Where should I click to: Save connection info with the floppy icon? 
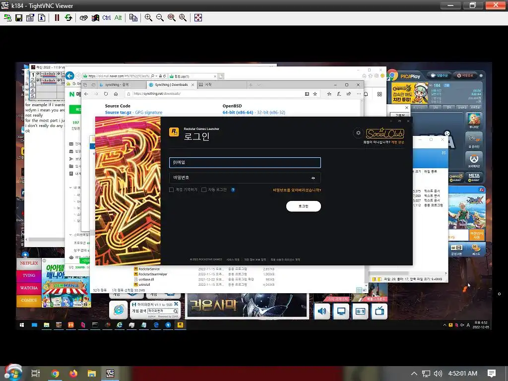coord(19,18)
